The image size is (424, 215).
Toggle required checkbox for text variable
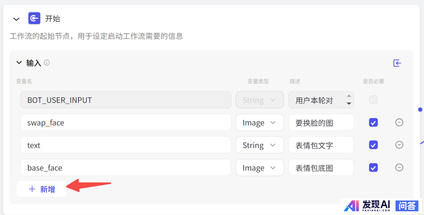[373, 145]
